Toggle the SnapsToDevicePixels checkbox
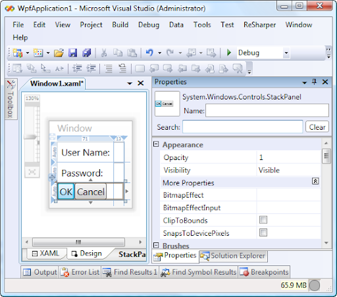This screenshot has height=297, width=337. pos(263,232)
